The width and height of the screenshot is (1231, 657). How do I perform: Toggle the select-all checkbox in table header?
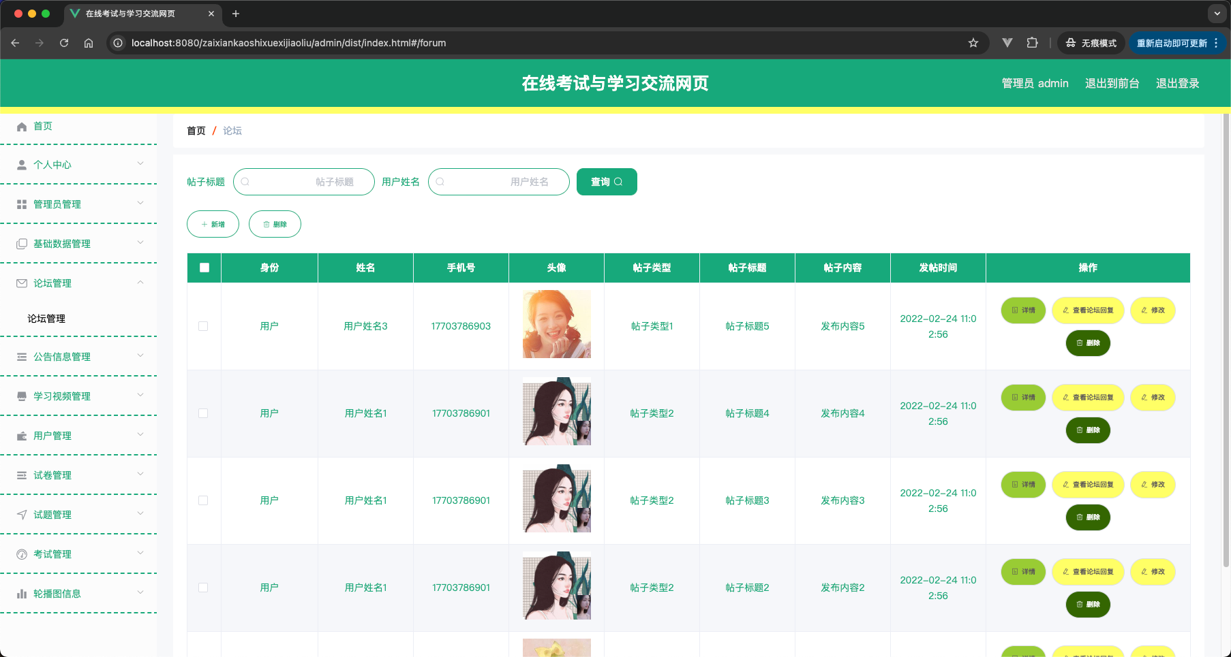pos(204,268)
